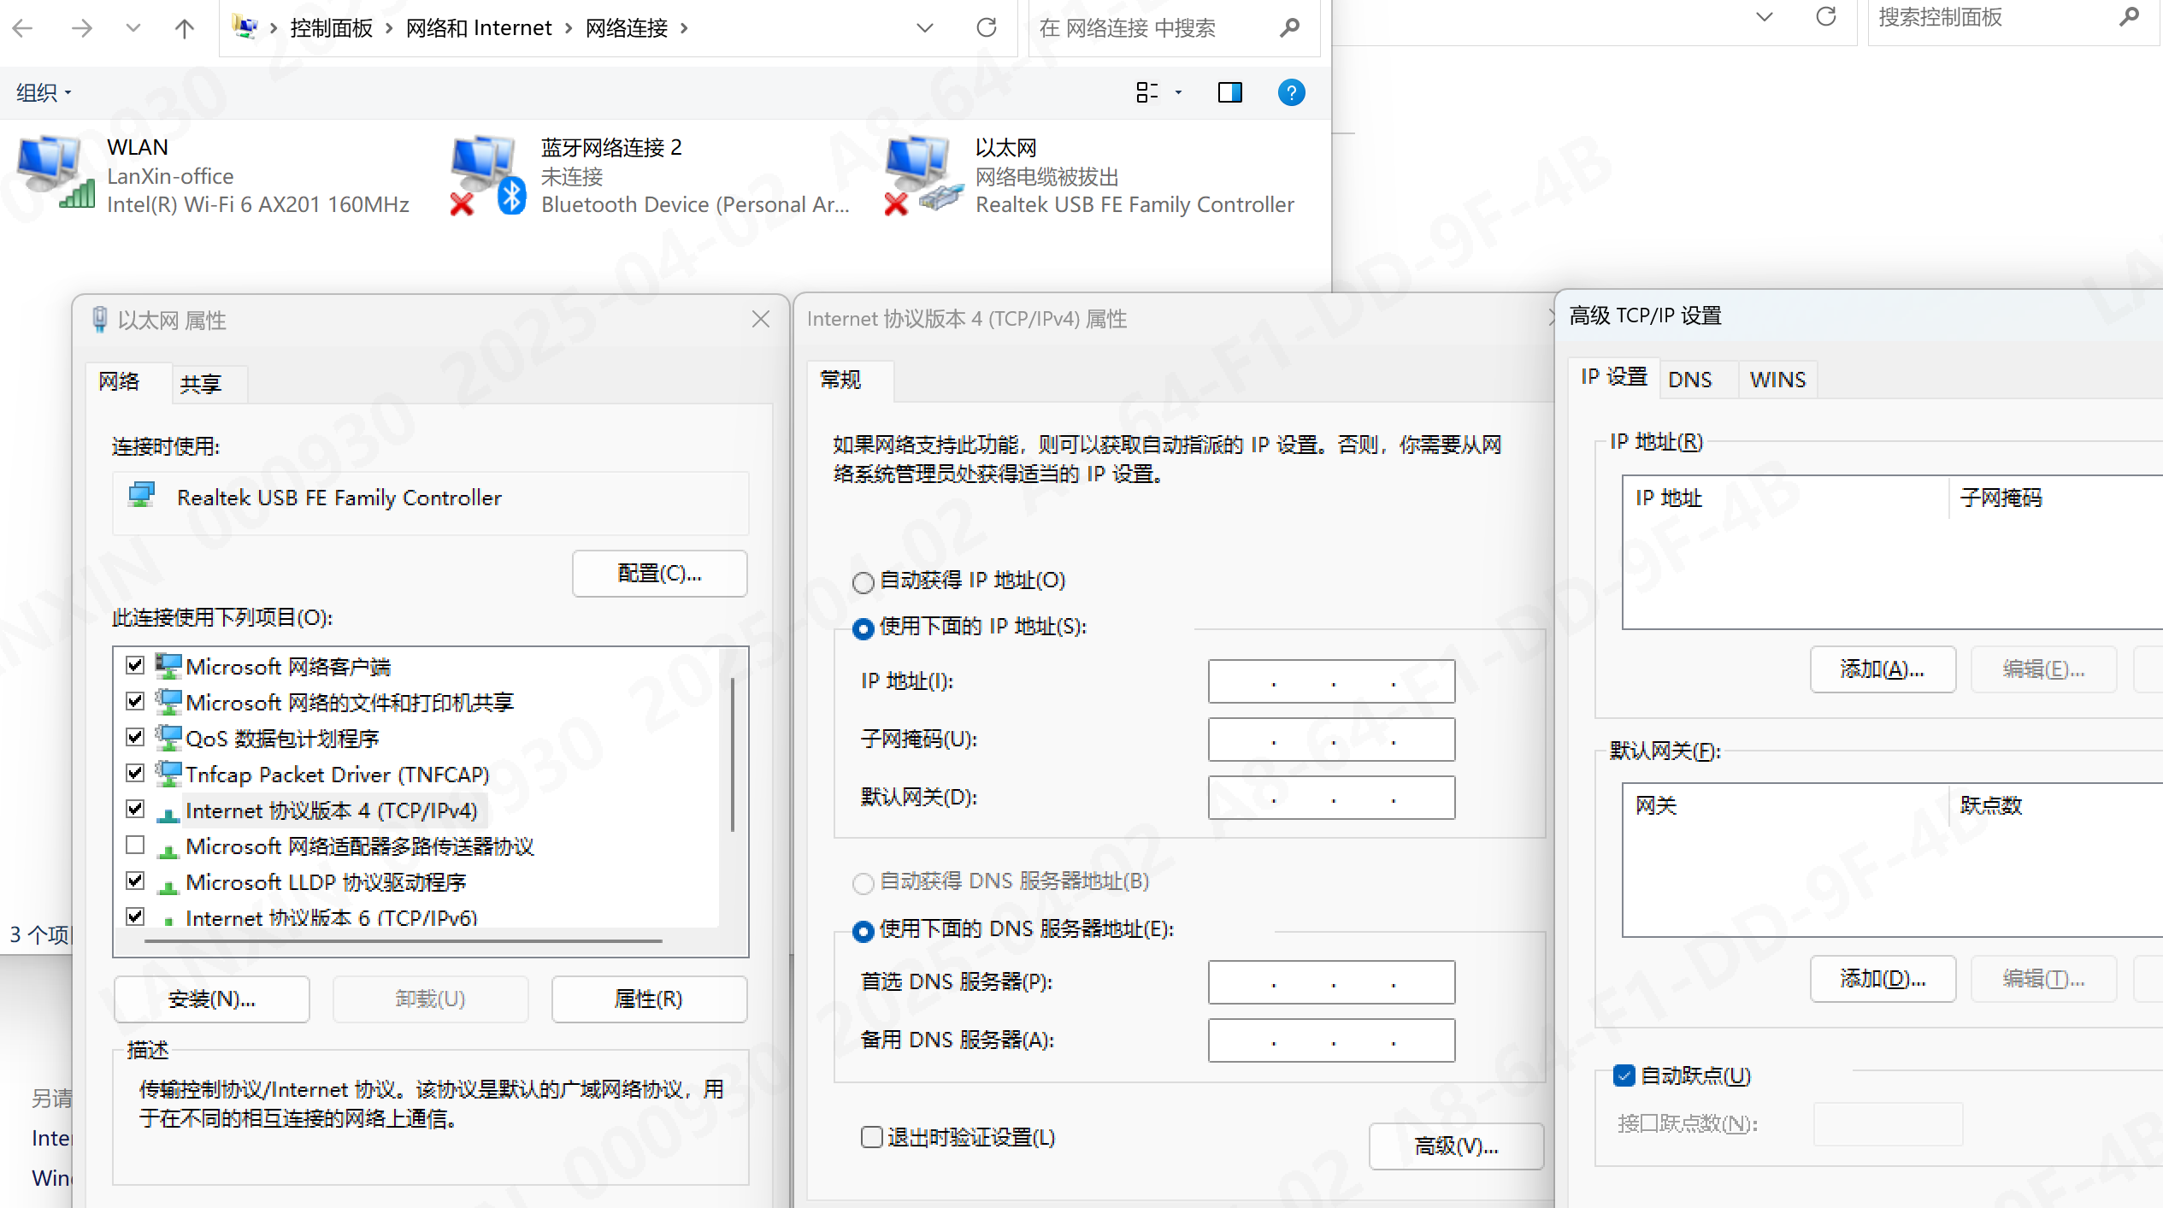Switch to the WINS tab
This screenshot has width=2163, height=1208.
(x=1777, y=380)
